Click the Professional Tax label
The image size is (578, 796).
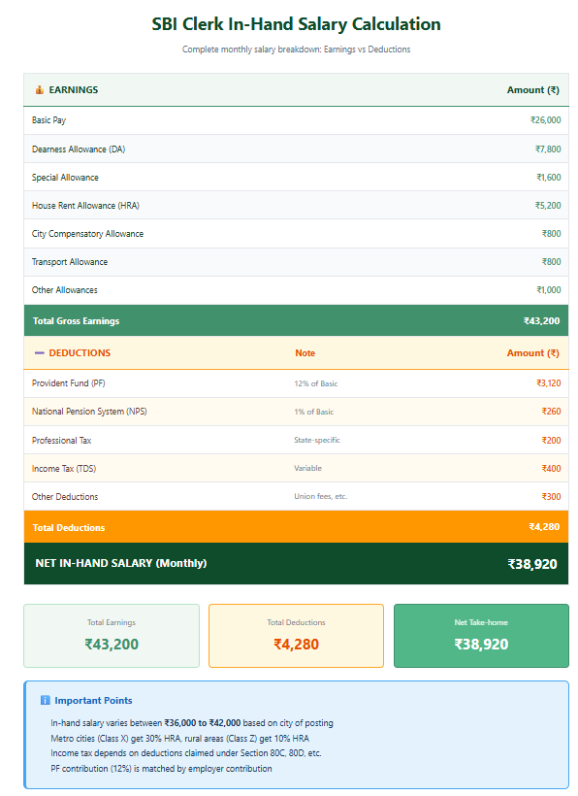coord(61,440)
